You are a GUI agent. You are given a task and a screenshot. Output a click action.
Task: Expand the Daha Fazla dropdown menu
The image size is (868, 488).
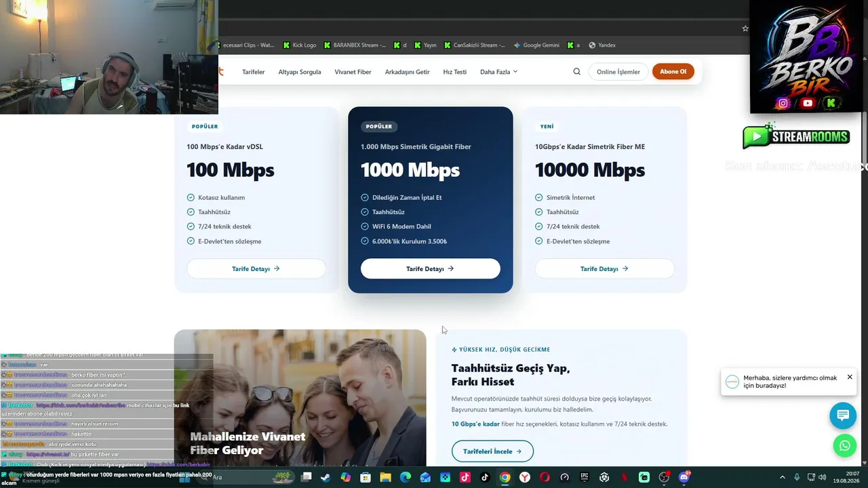click(499, 72)
